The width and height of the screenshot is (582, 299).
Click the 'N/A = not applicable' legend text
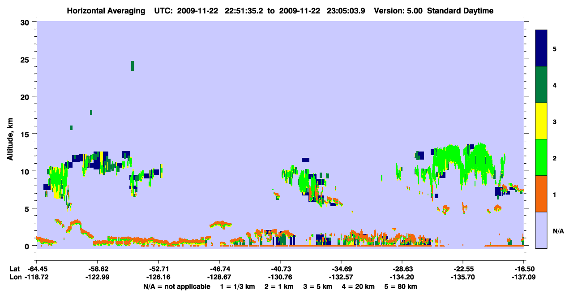(176, 286)
